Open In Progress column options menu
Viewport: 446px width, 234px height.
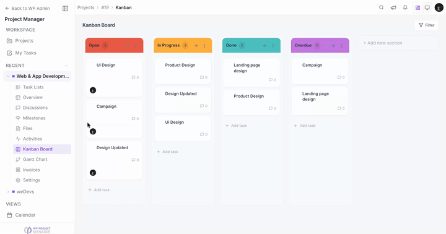[x=204, y=45]
